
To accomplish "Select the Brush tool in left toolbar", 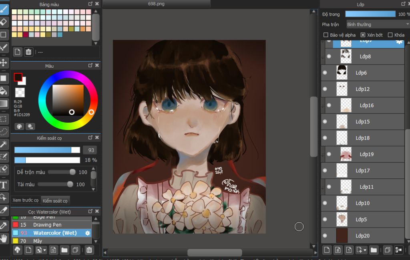I will pos(4,10).
